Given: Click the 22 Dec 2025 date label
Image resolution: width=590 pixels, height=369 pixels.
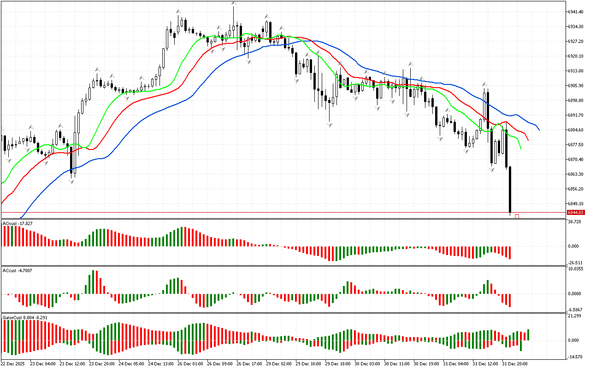Looking at the screenshot, I should (x=12, y=363).
